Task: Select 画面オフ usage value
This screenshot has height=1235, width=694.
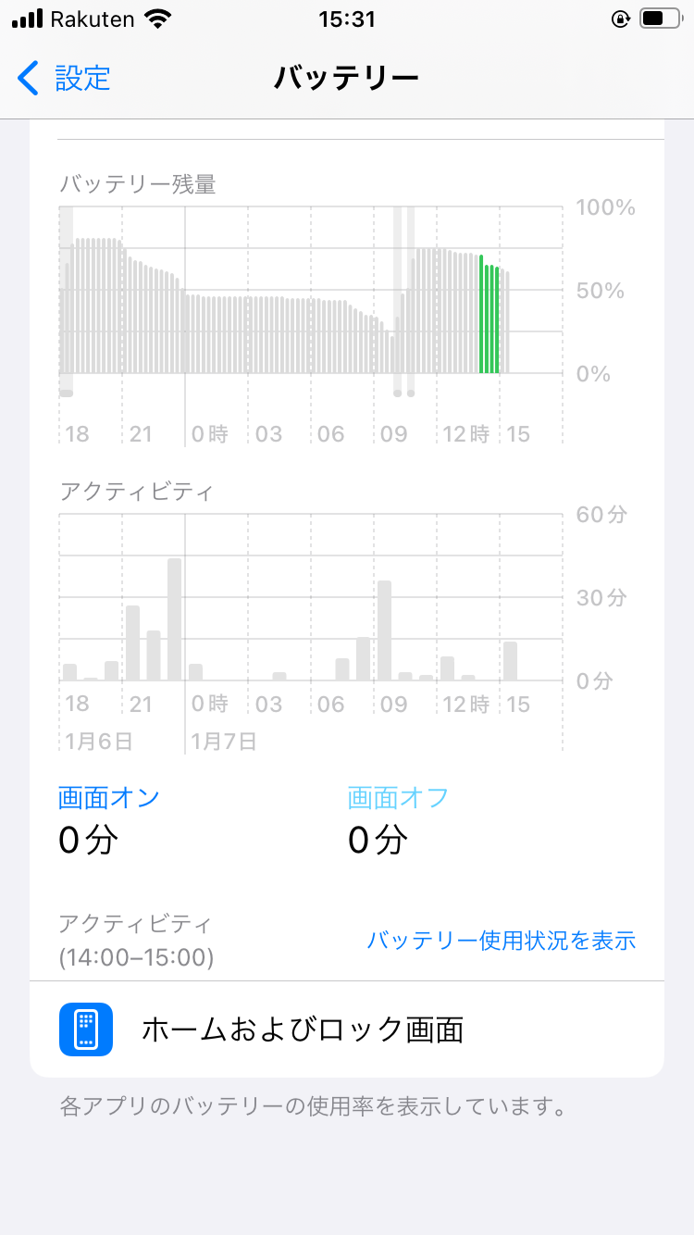Action: coord(378,840)
